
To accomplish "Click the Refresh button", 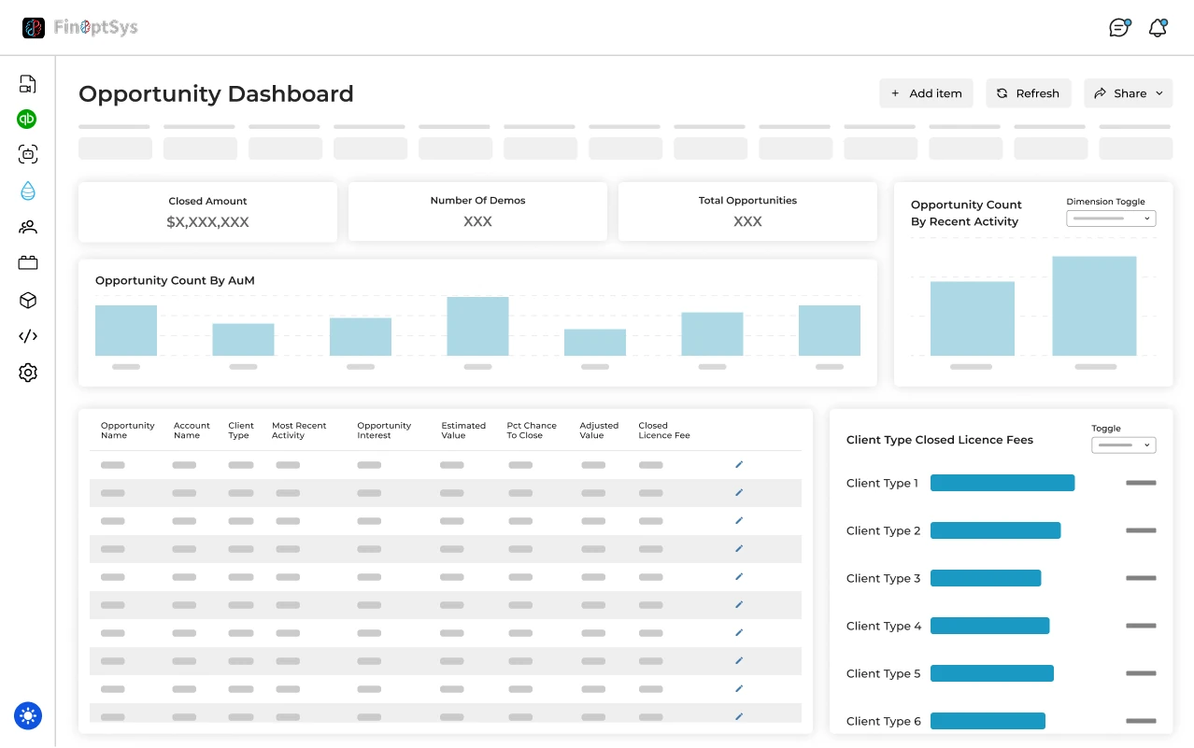I will [x=1029, y=93].
